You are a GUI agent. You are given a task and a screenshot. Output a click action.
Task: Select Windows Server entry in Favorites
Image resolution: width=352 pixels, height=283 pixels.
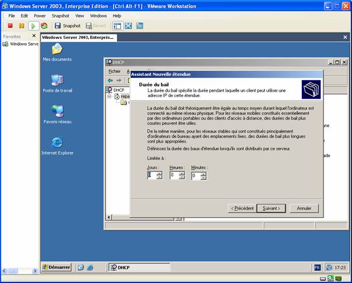[20, 44]
